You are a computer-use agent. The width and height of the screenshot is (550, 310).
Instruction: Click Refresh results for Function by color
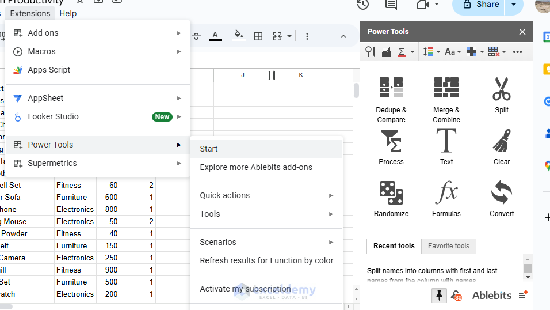pos(266,260)
